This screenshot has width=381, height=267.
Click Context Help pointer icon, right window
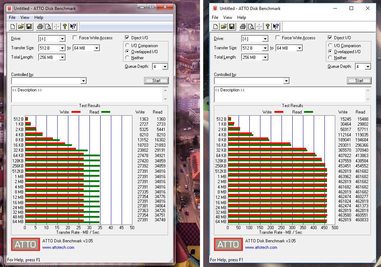pos(276,26)
